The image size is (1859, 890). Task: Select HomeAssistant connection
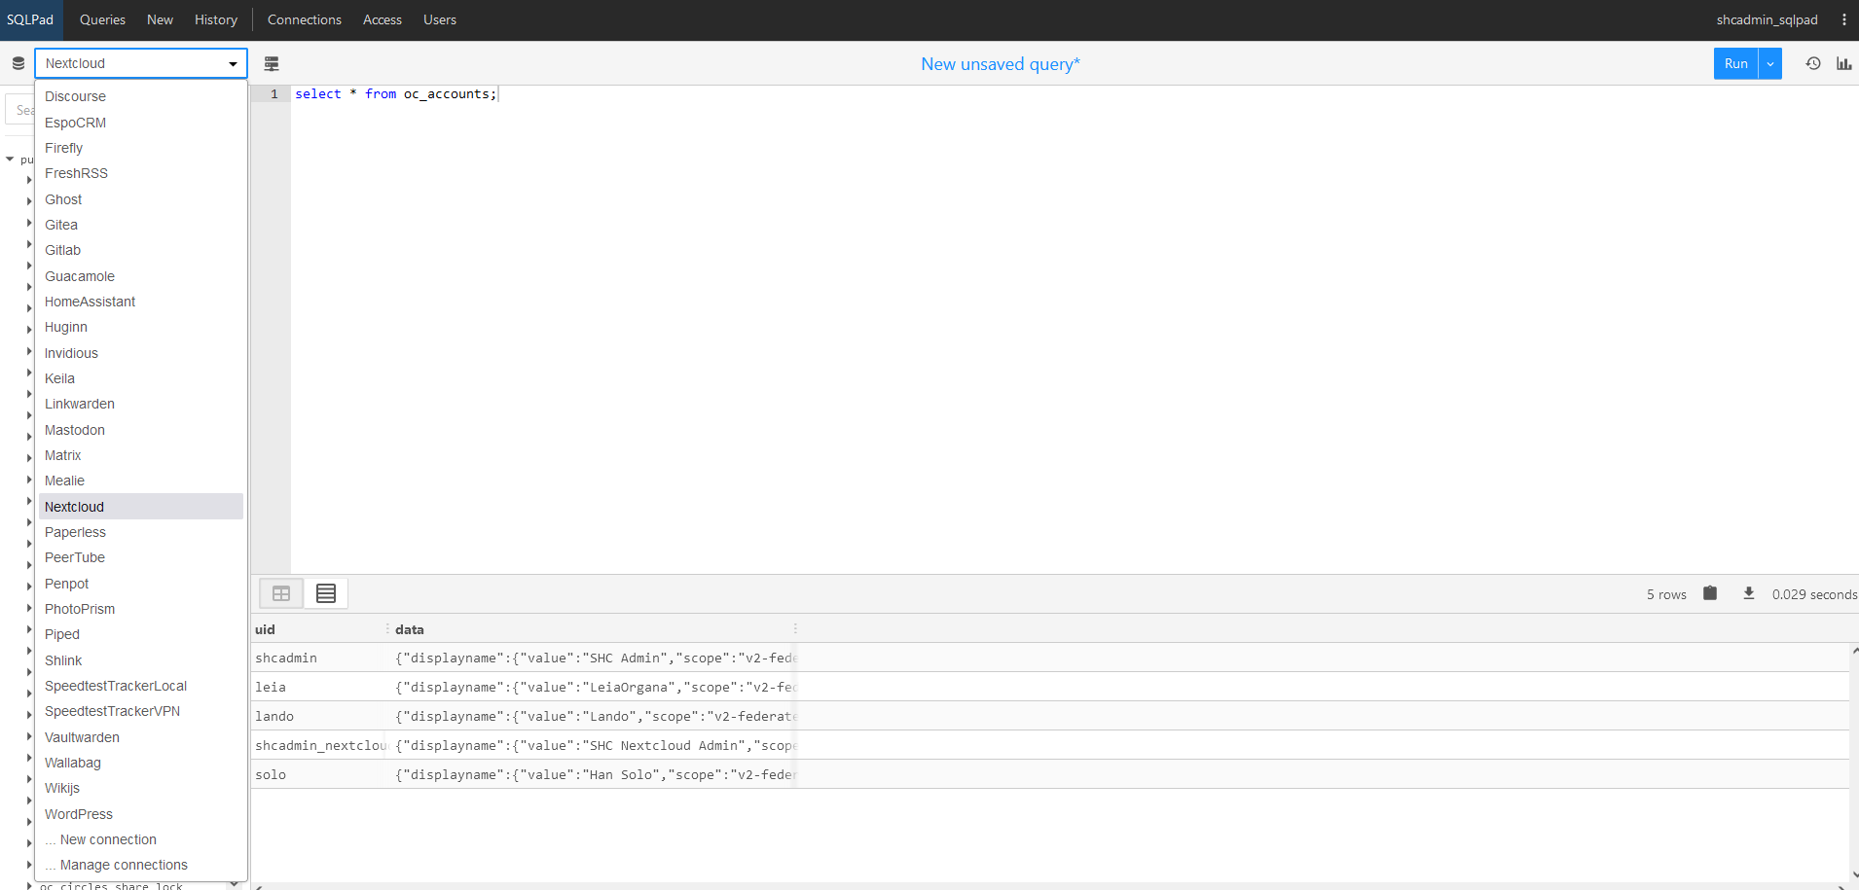point(141,302)
